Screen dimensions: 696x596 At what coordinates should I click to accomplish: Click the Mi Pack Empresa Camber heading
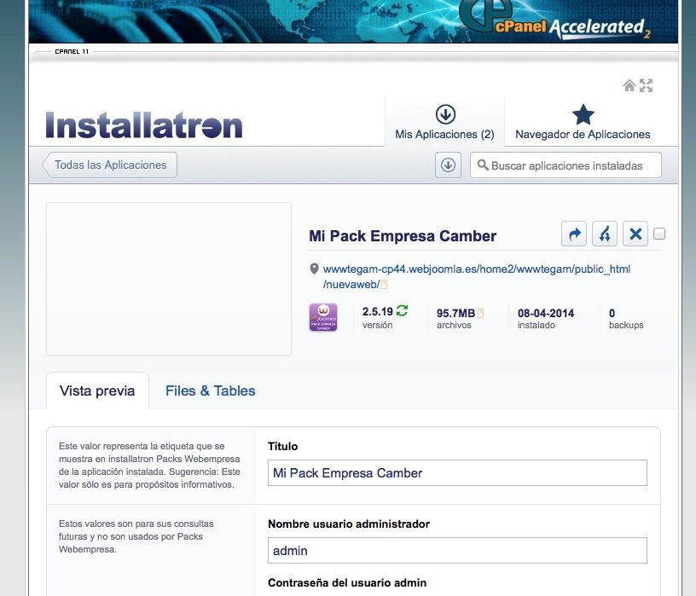tap(403, 235)
